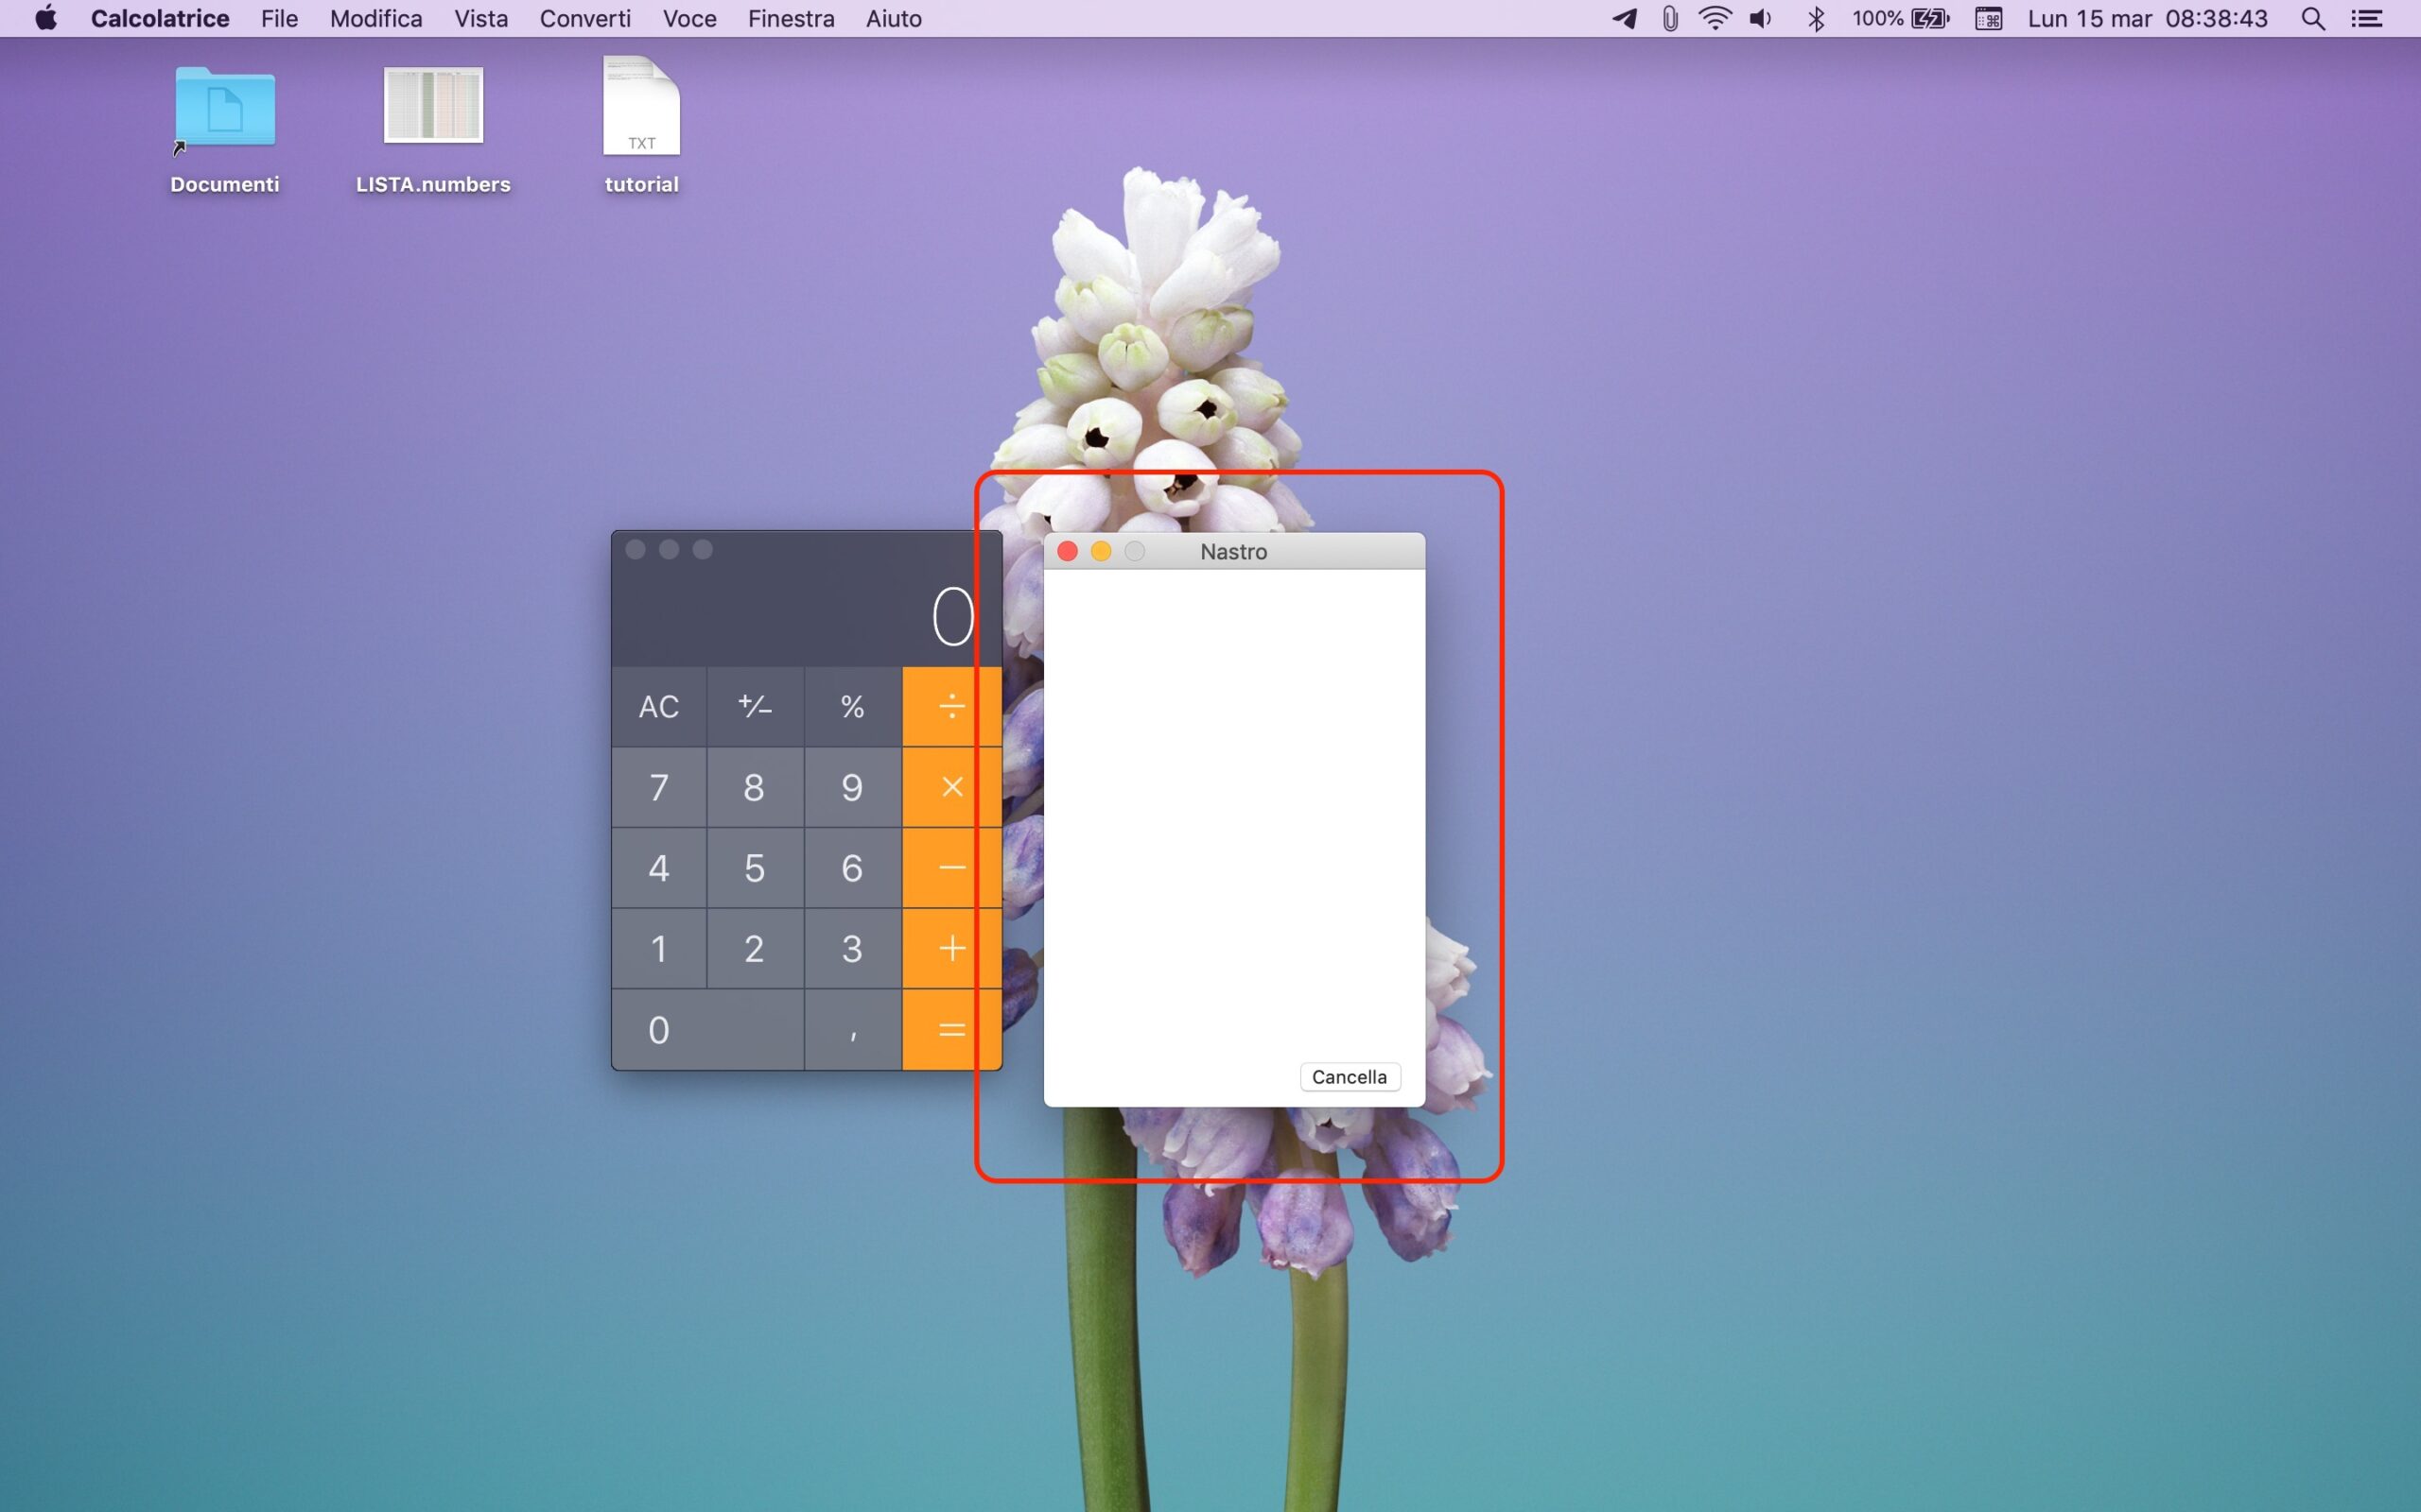Open the Finestra menu
This screenshot has height=1512, width=2421.
[x=791, y=19]
